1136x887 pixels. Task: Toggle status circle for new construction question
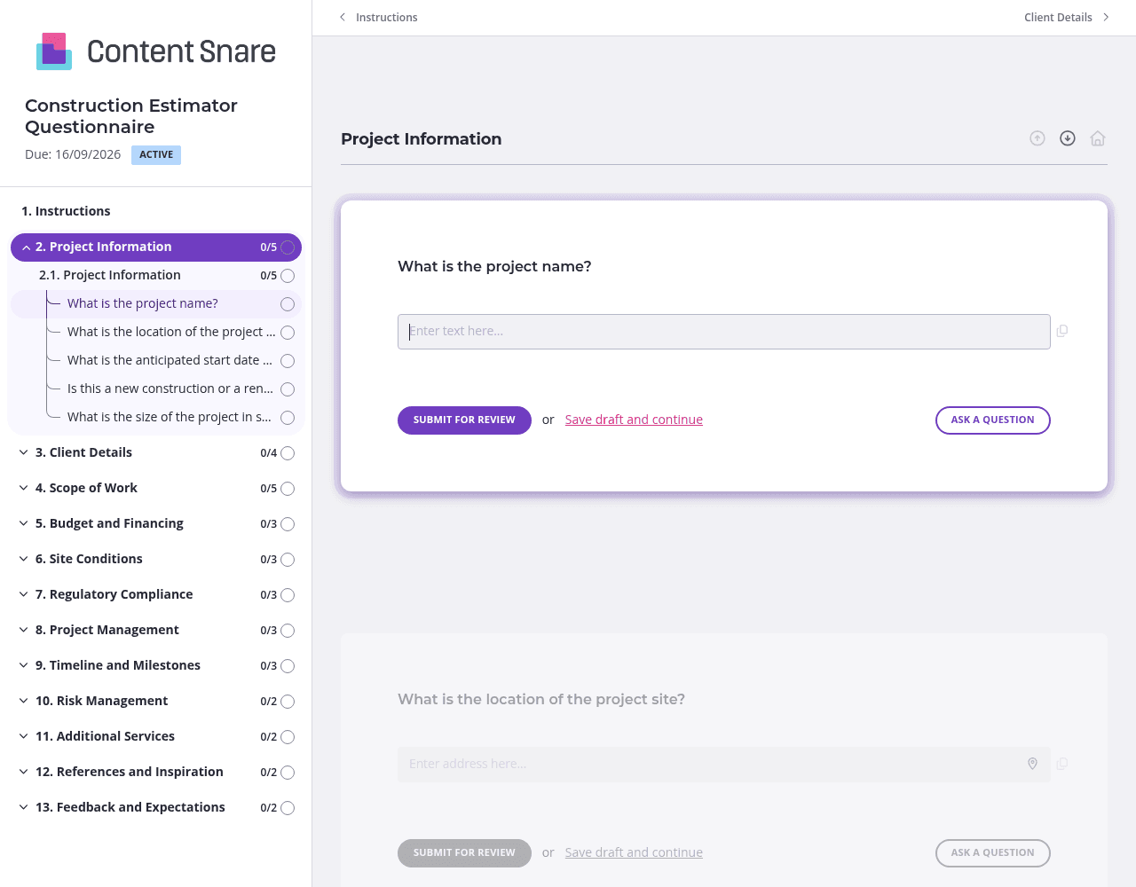pos(288,389)
